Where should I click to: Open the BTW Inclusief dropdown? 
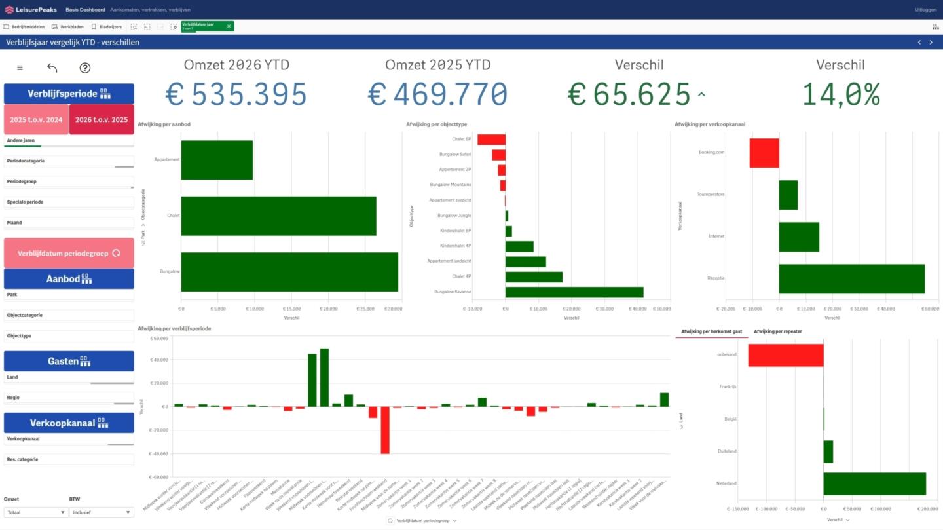click(x=101, y=512)
